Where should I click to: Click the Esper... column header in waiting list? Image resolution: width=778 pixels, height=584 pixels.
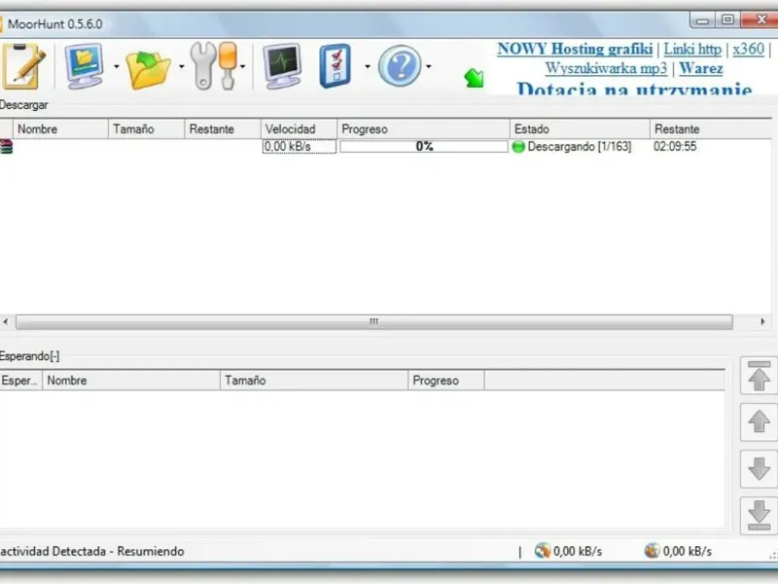click(20, 381)
